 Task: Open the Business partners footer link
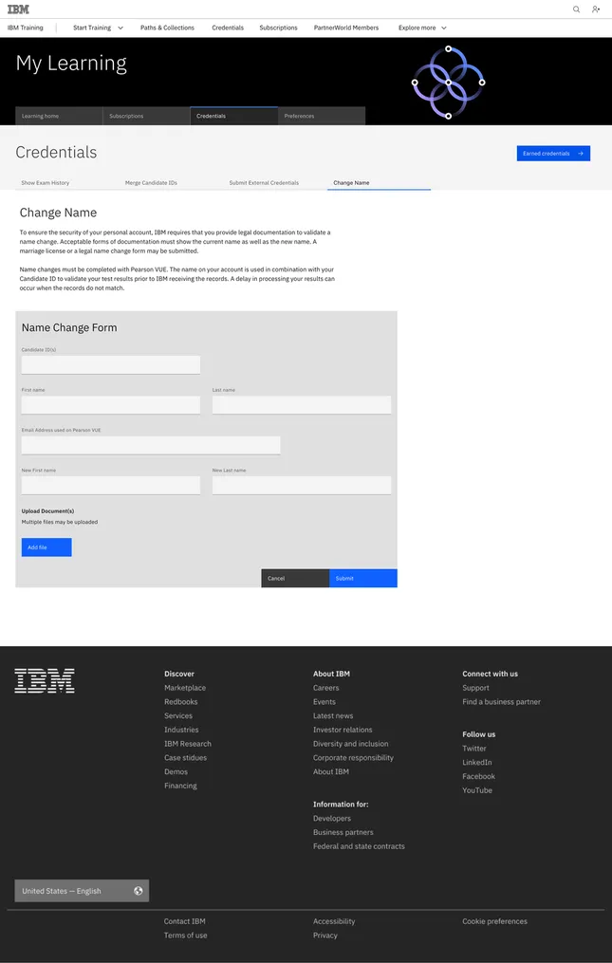pyautogui.click(x=343, y=833)
